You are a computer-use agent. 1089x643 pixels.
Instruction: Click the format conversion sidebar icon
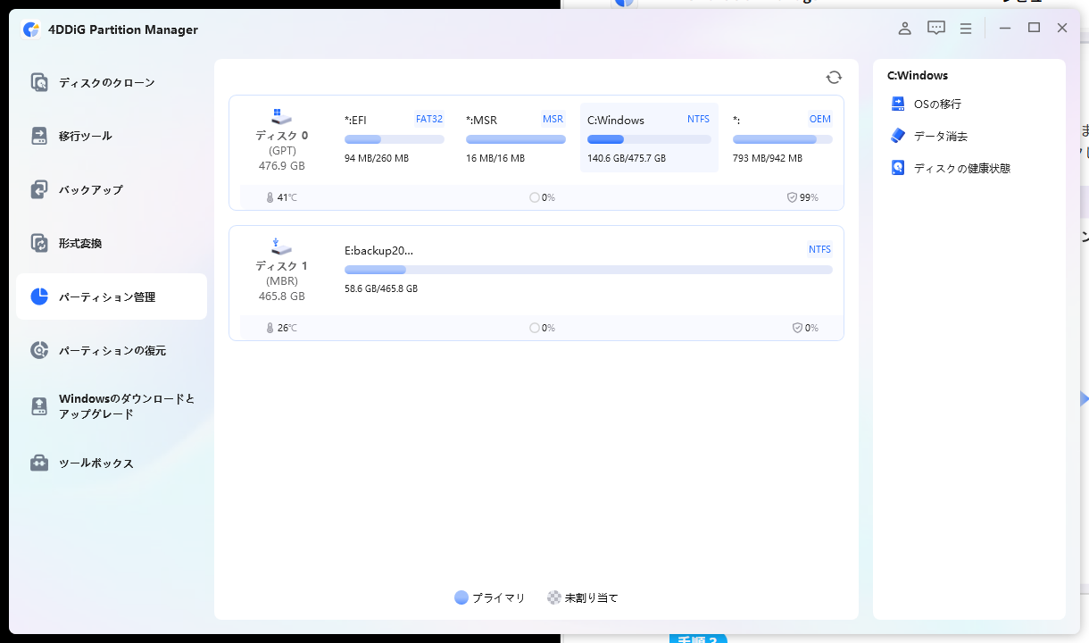click(x=39, y=244)
